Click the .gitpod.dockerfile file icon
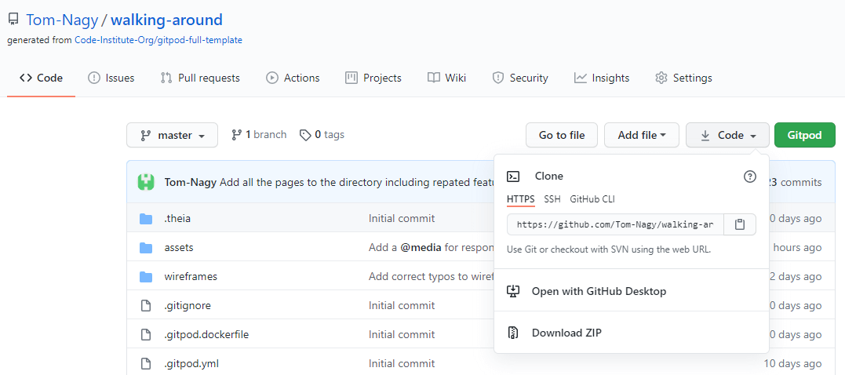The width and height of the screenshot is (845, 375). click(145, 334)
